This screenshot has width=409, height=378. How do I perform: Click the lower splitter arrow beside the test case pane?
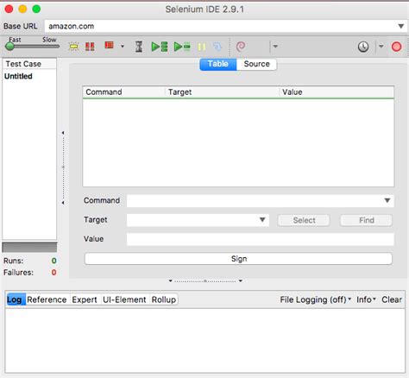[x=63, y=203]
